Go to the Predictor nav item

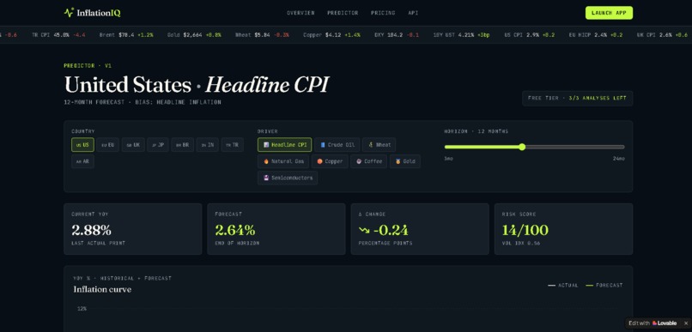pos(343,13)
